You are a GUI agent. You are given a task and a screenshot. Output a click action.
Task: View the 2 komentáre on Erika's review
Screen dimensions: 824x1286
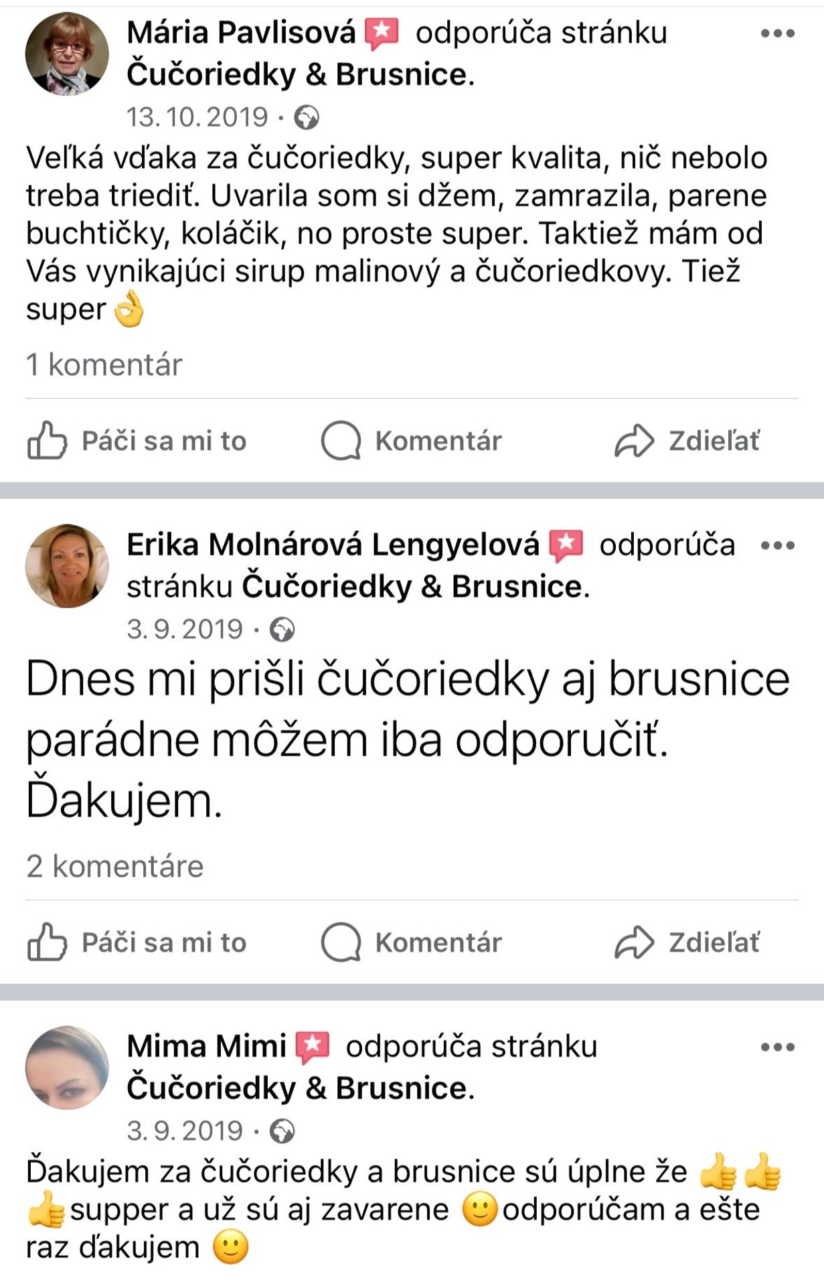114,867
